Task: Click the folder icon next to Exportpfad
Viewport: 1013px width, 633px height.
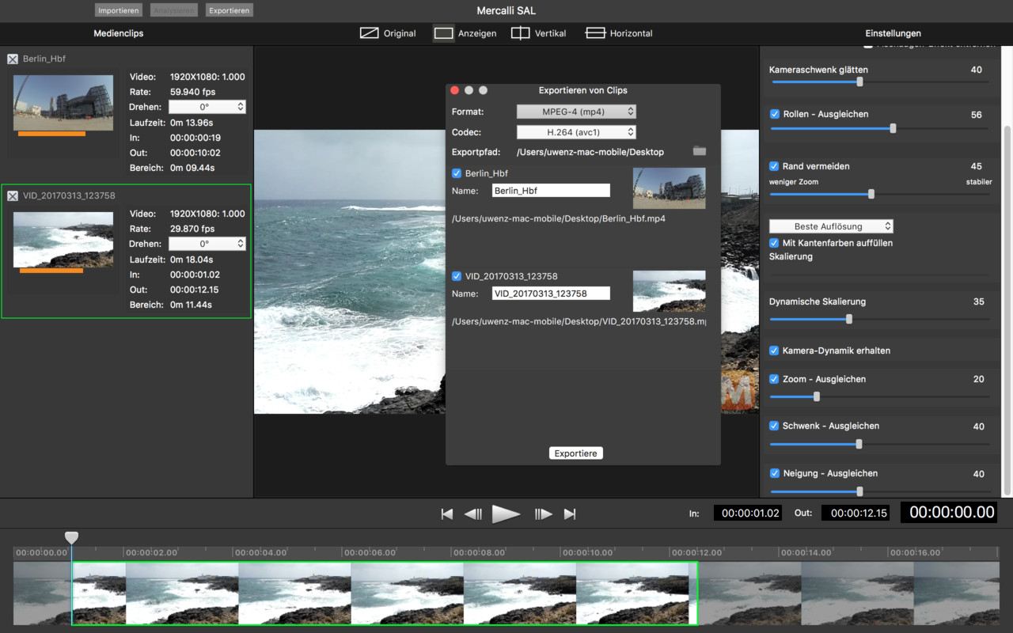Action: coord(699,151)
